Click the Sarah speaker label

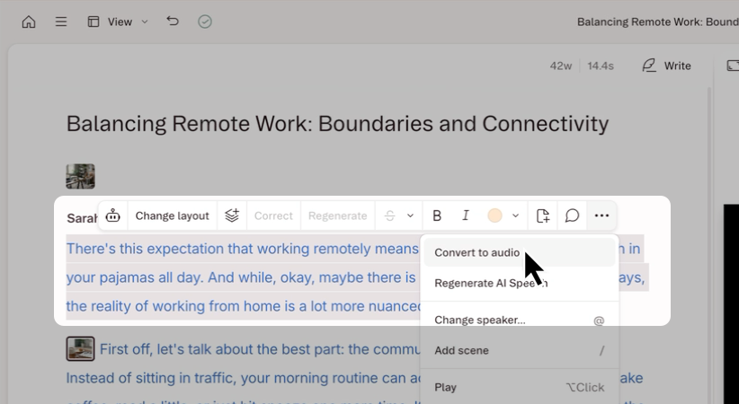82,218
